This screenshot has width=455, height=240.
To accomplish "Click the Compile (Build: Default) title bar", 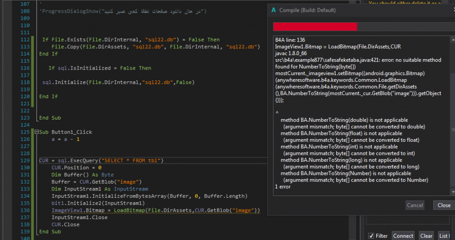I will tap(341, 10).
